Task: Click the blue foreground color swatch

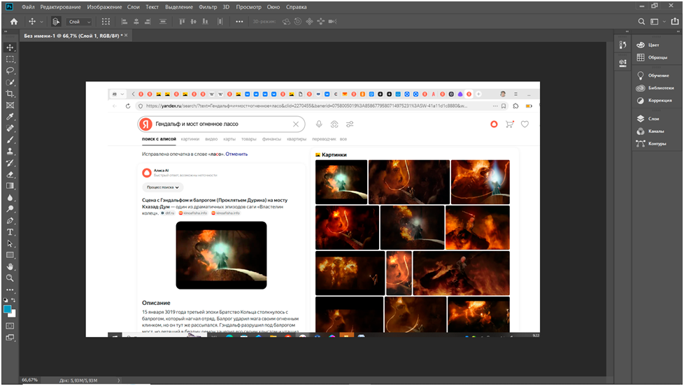Action: pos(7,309)
